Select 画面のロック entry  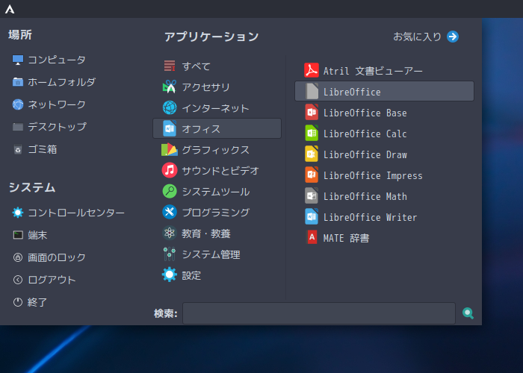[49, 257]
